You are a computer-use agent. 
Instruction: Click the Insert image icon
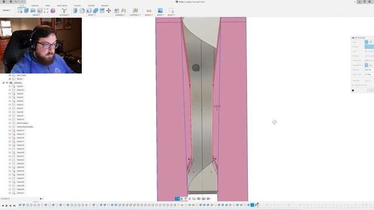[160, 10]
